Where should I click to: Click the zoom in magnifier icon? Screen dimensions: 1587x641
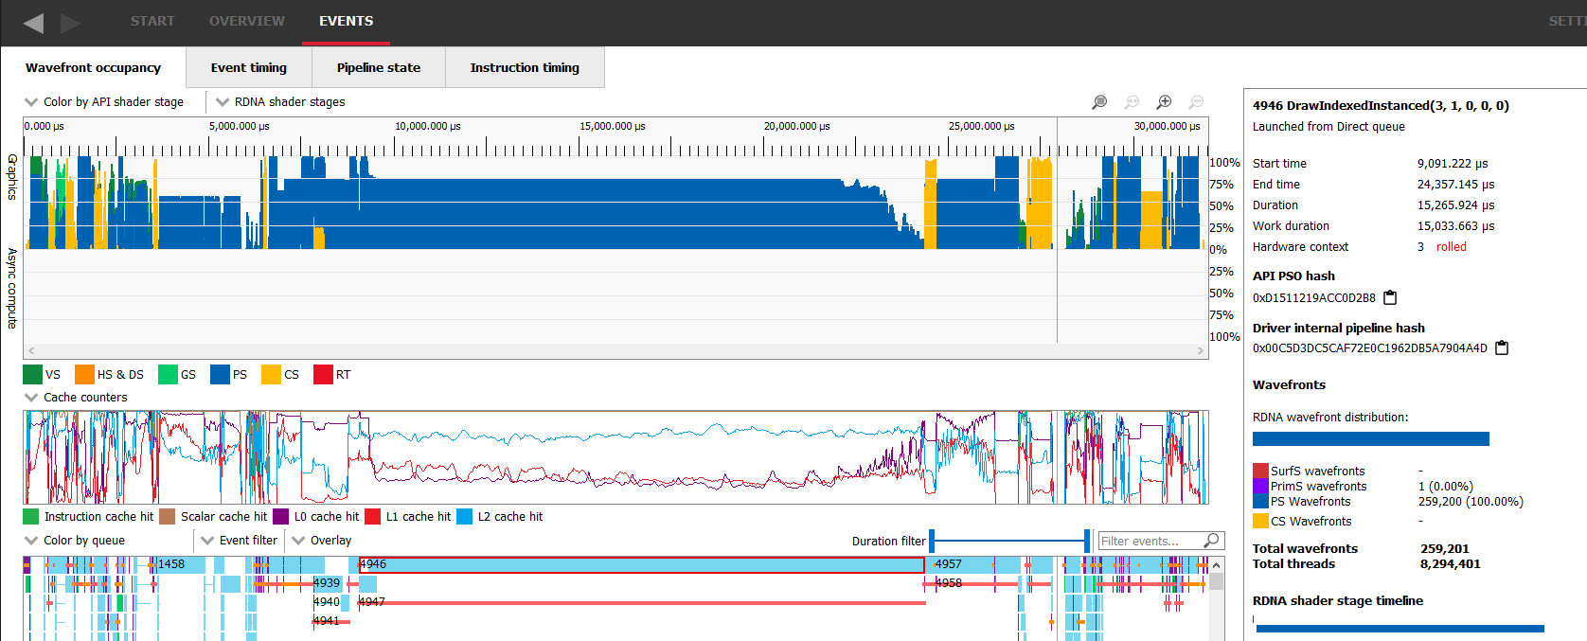click(1164, 101)
